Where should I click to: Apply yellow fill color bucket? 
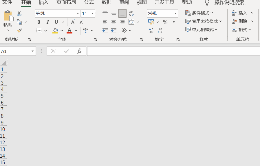tap(55, 30)
